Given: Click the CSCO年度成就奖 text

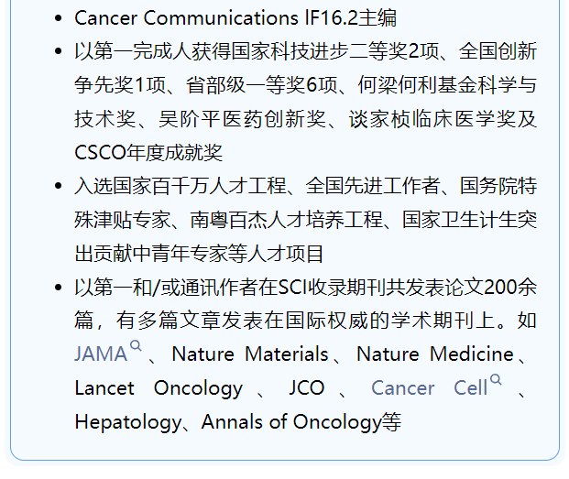Looking at the screenshot, I should [148, 152].
